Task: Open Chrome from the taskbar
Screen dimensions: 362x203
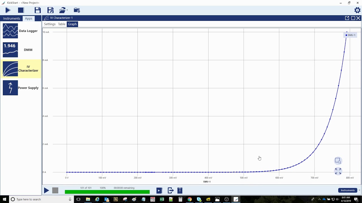Action: 189,199
